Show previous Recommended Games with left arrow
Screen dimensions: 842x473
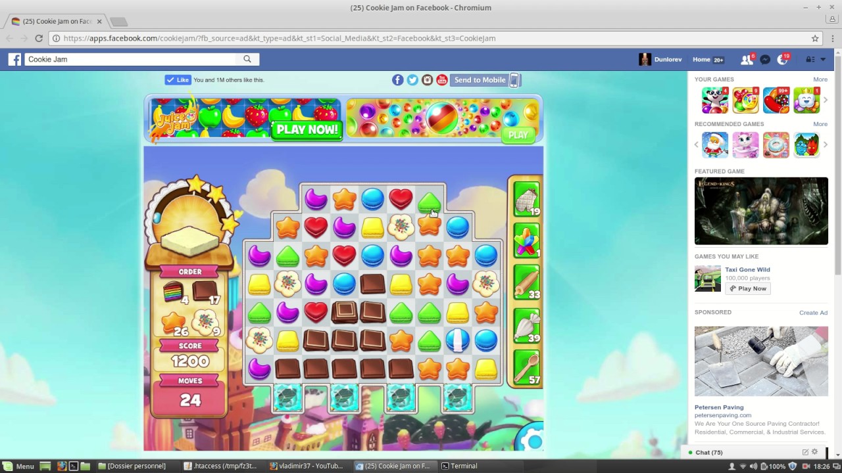pyautogui.click(x=697, y=145)
